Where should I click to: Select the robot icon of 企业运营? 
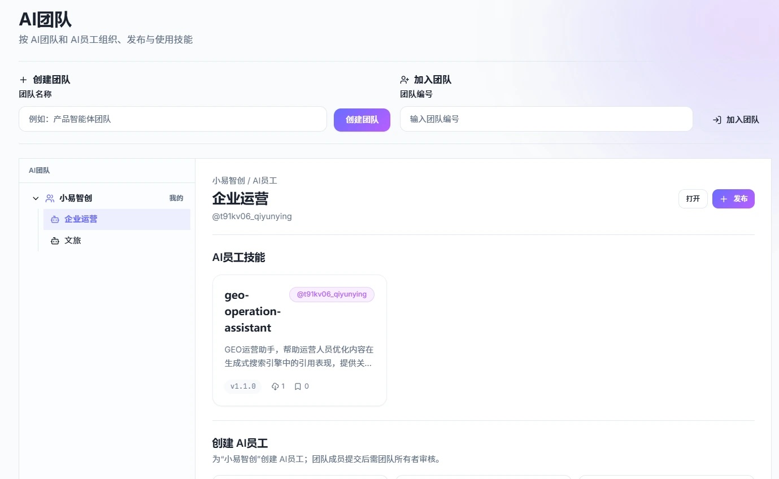click(55, 219)
